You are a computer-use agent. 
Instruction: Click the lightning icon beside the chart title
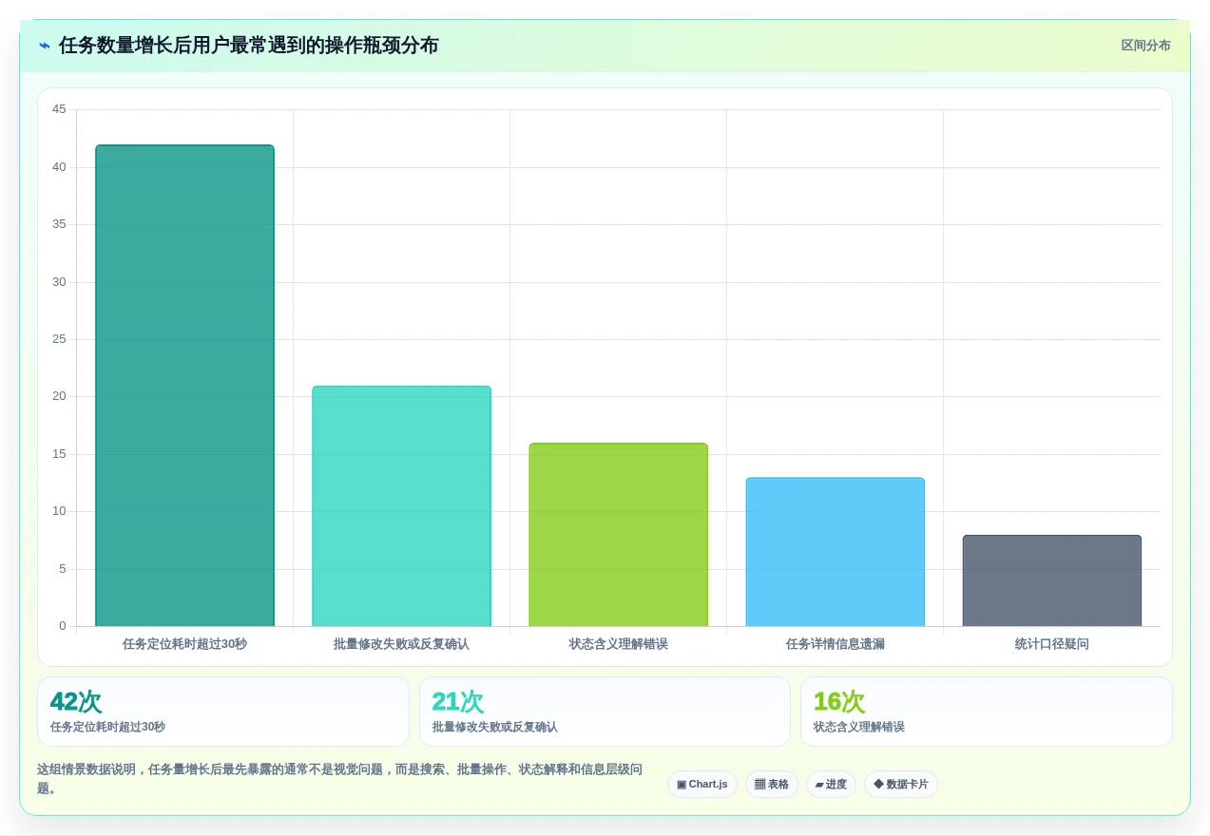pos(45,46)
